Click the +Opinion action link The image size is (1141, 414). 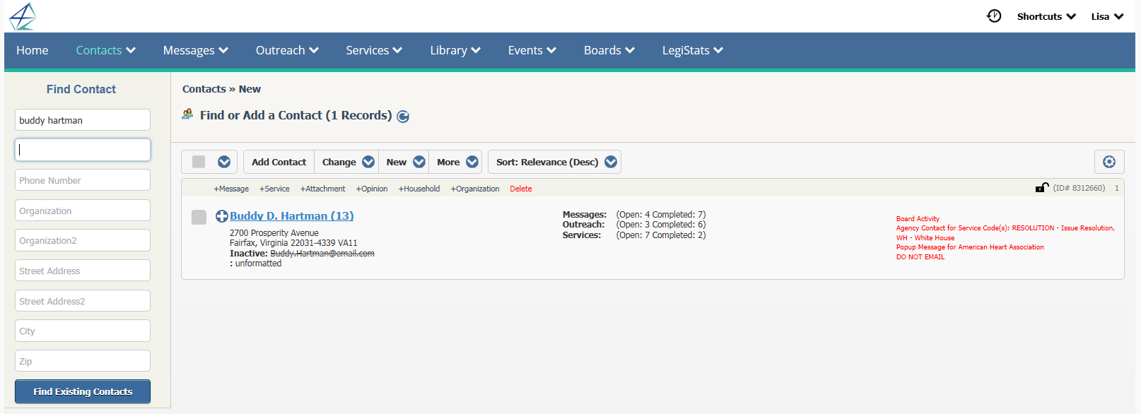372,189
